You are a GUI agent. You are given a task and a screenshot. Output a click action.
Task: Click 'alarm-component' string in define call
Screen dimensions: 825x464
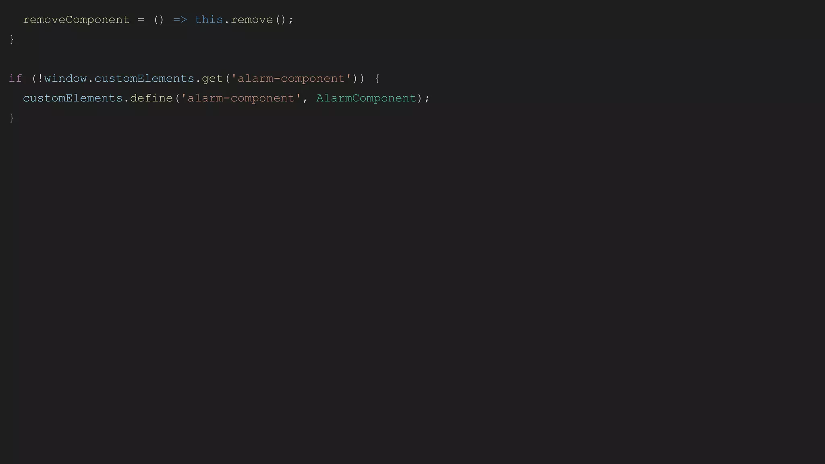(241, 98)
